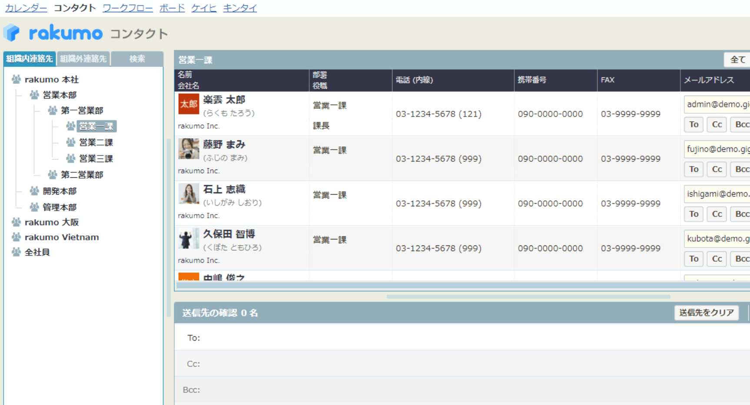
Task: Add 藤野 まみ to To recipients
Action: (x=694, y=169)
